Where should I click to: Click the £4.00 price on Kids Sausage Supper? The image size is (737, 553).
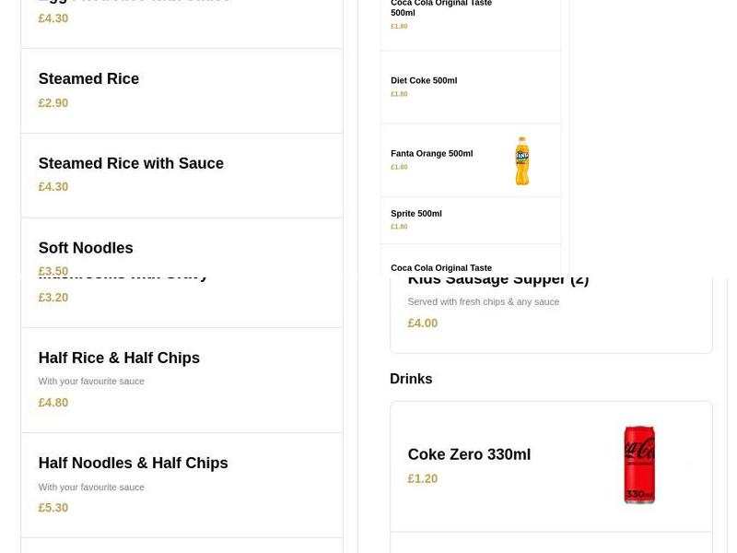pyautogui.click(x=423, y=323)
